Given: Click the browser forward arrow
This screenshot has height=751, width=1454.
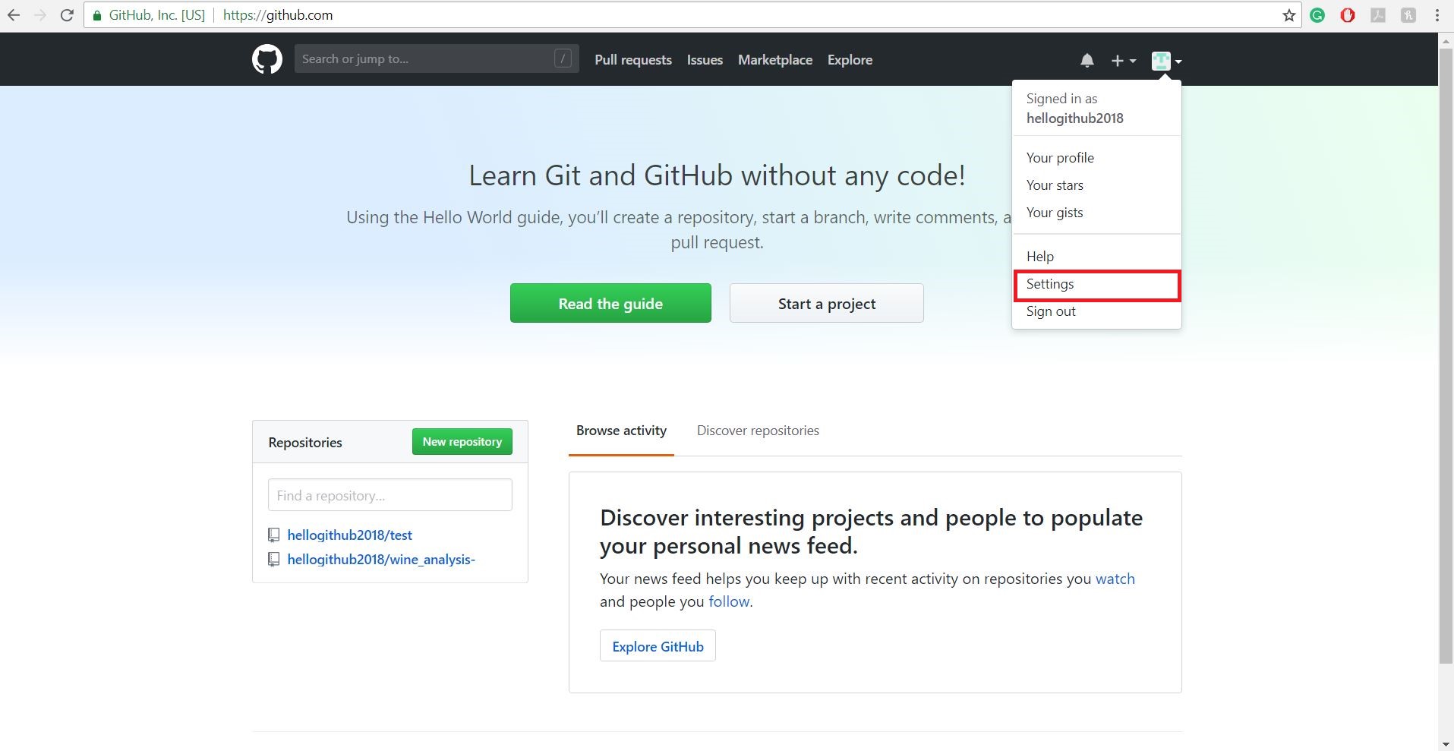Looking at the screenshot, I should click(40, 15).
